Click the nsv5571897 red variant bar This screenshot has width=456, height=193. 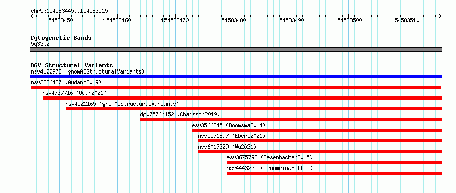pos(320,141)
